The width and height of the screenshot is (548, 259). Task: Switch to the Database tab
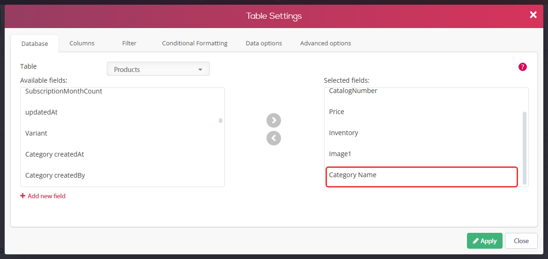pos(35,43)
